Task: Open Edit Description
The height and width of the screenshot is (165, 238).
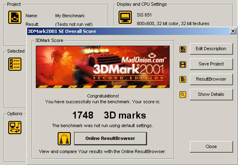Action: [x=211, y=49]
